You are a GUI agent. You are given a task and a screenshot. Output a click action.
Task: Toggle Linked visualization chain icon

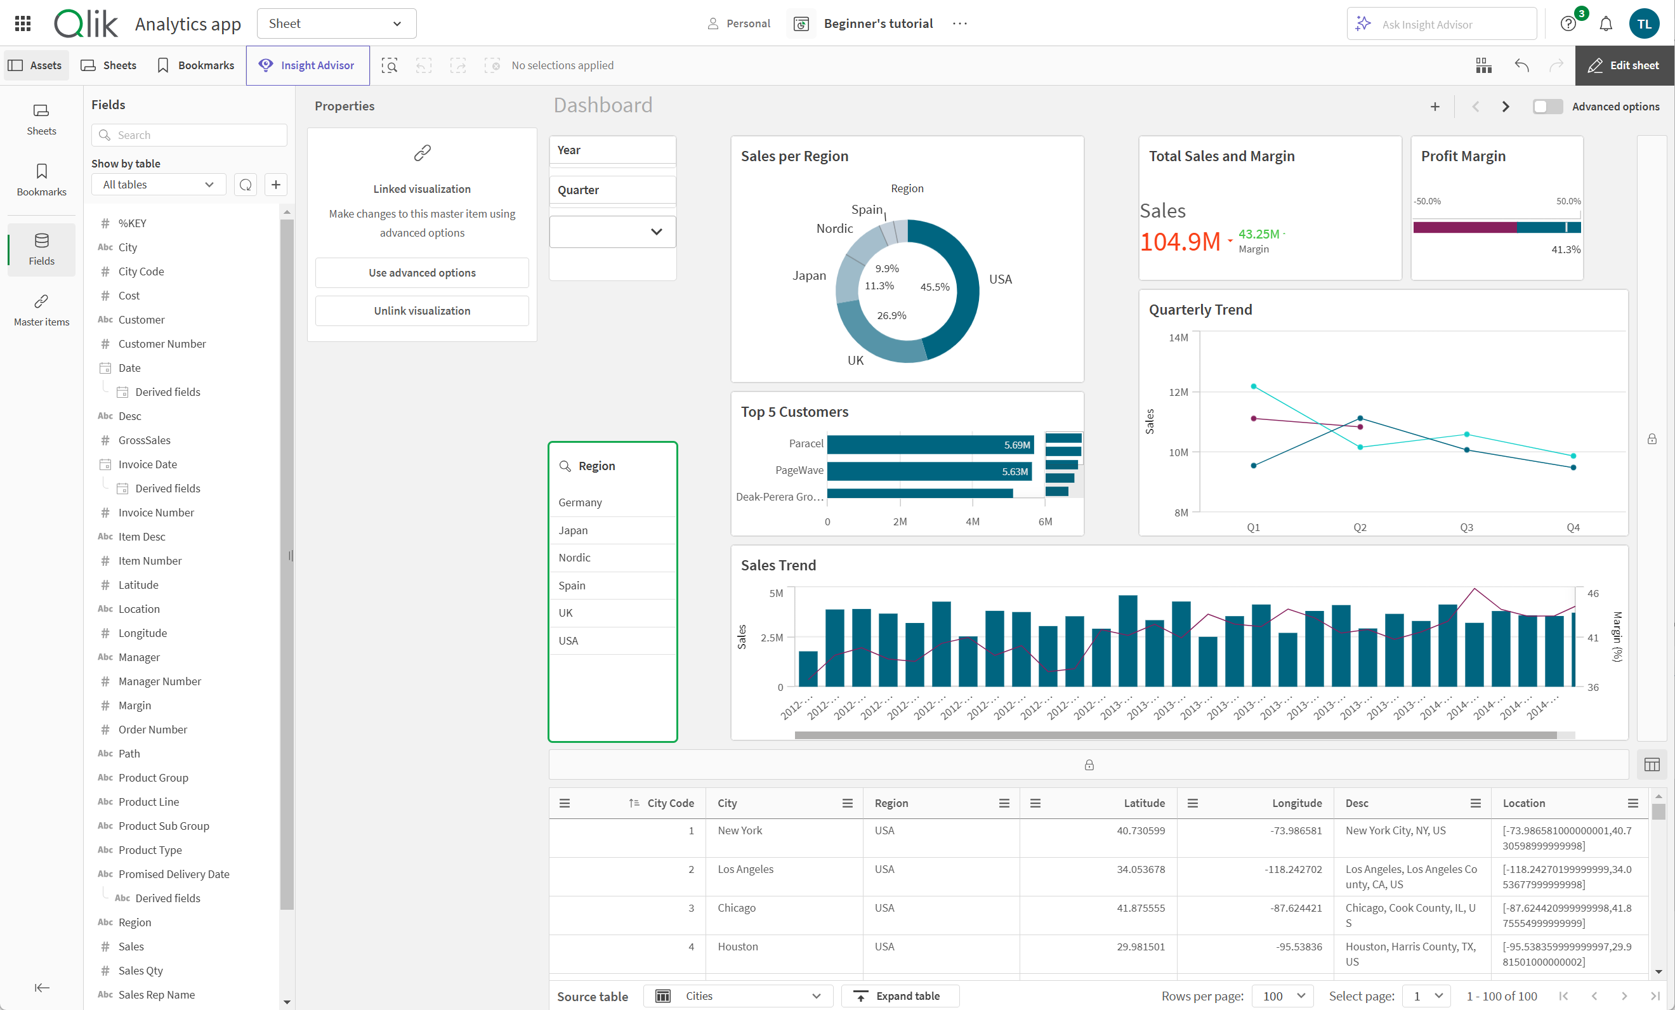[x=424, y=153]
